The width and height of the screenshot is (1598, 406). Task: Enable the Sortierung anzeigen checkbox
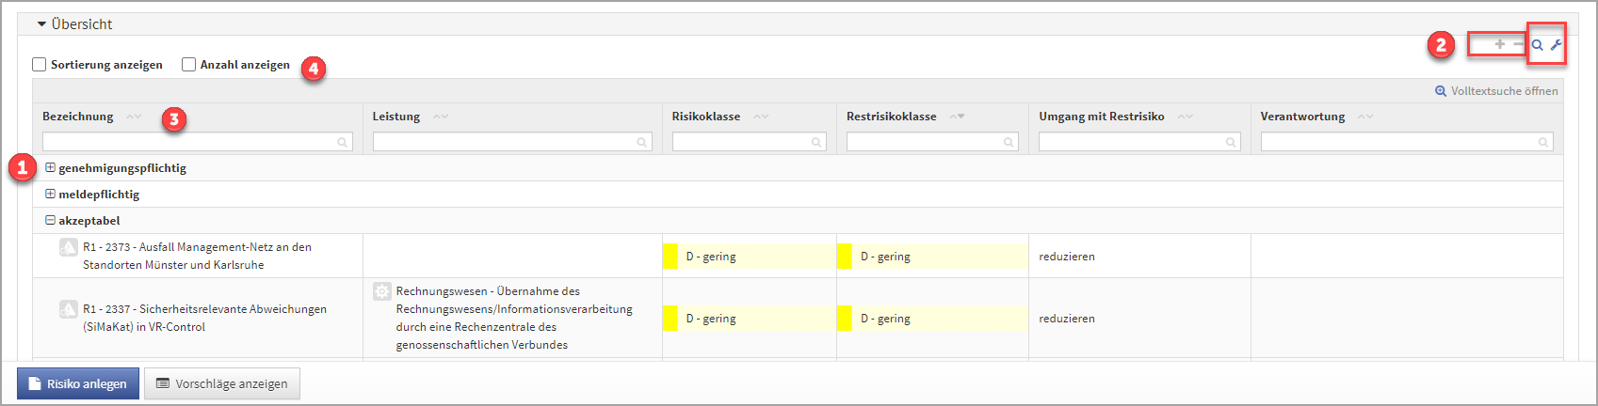coord(40,65)
